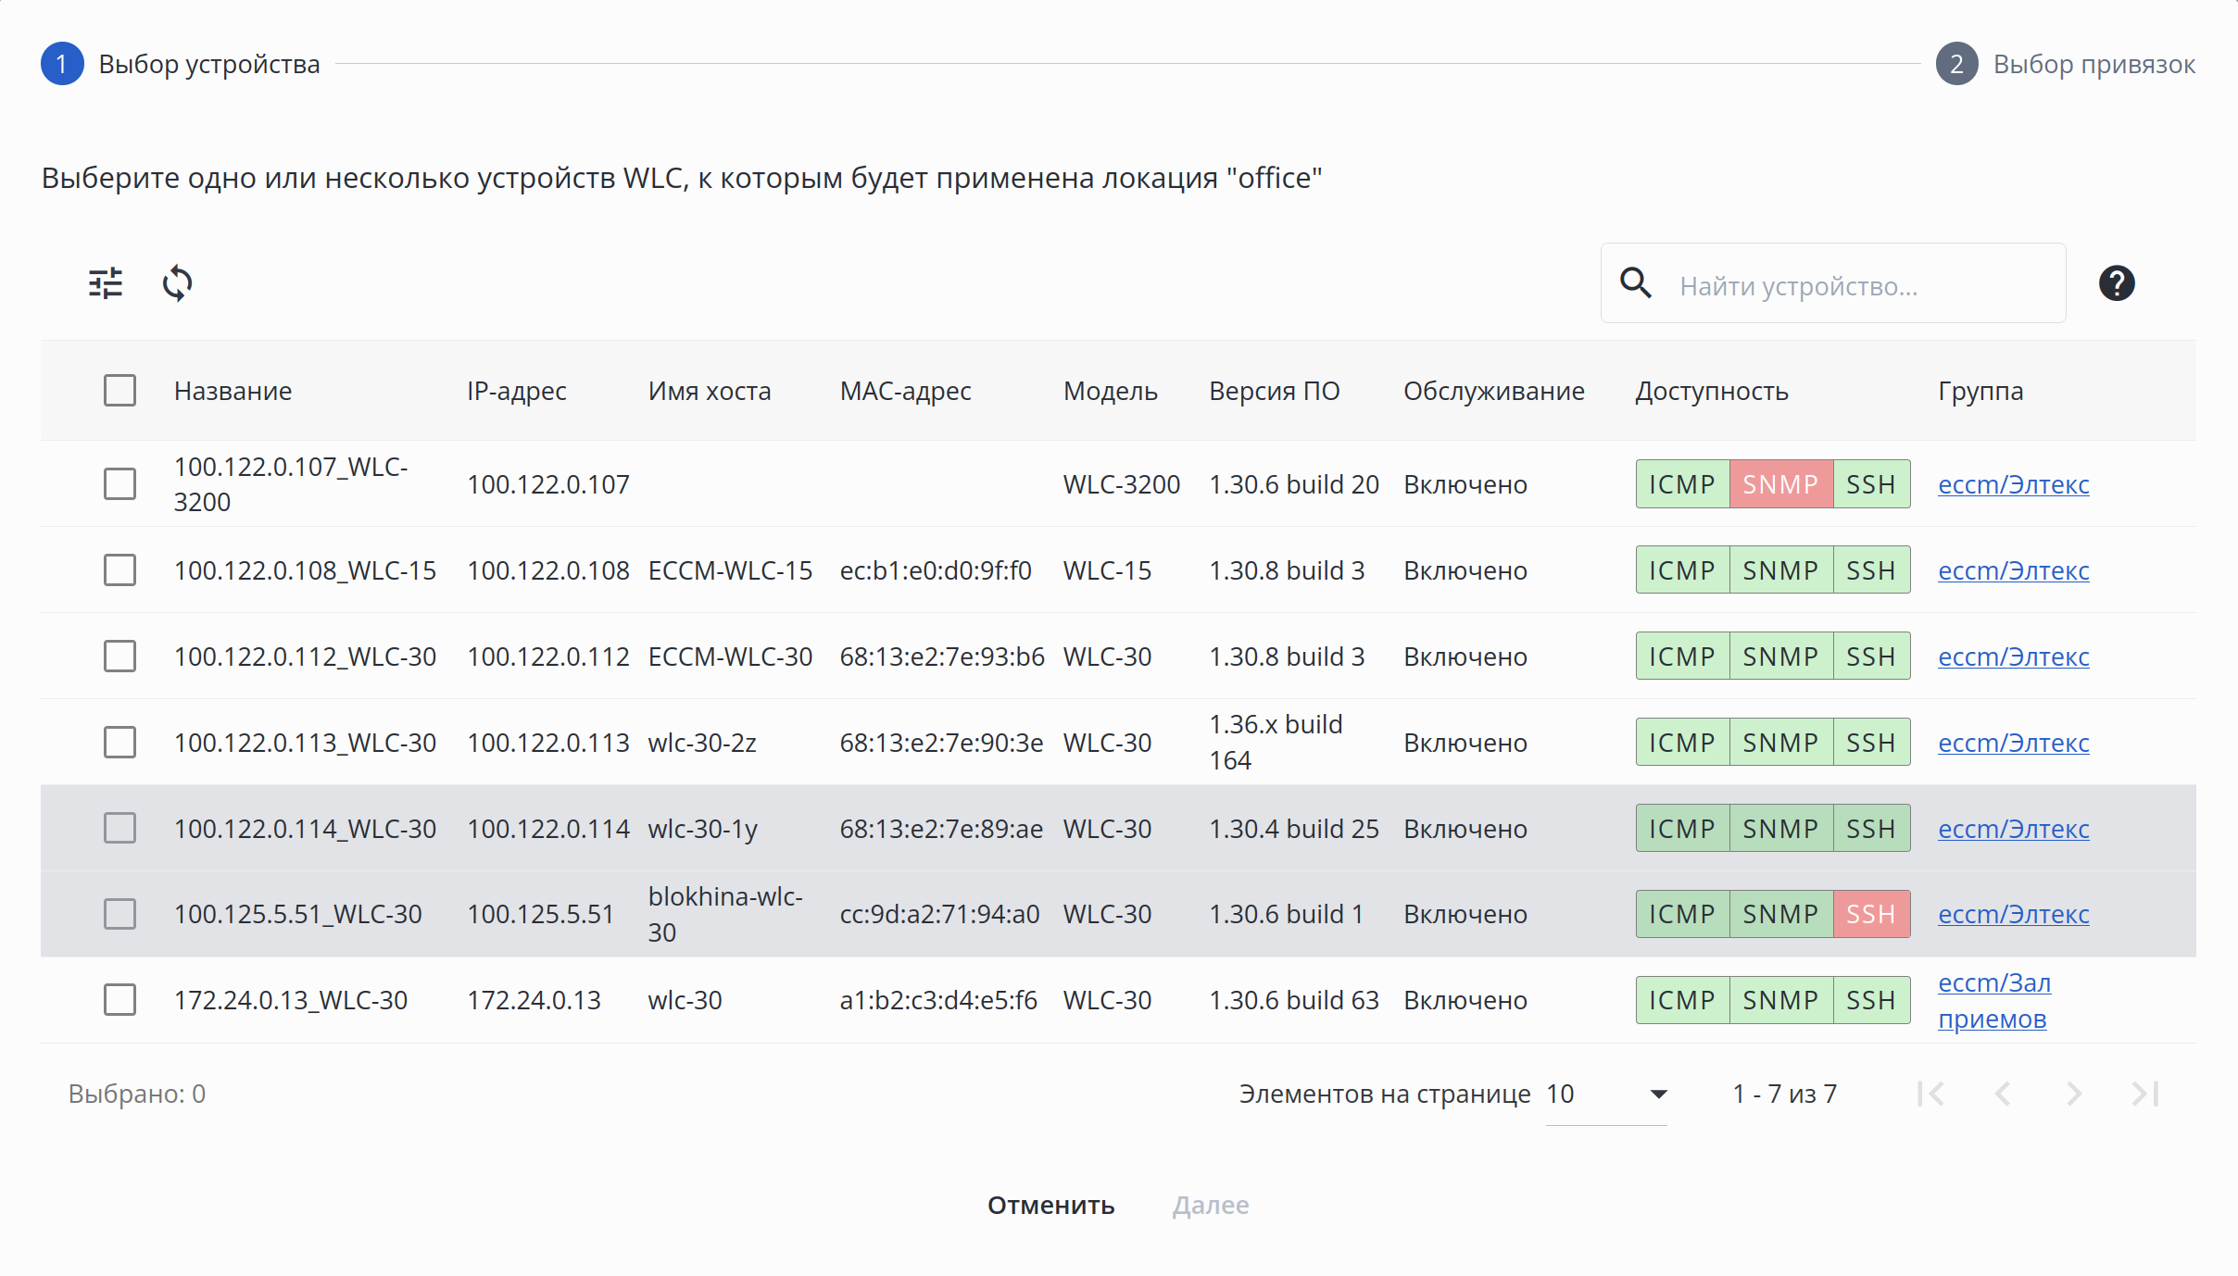Sort by the Название column header

point(233,391)
